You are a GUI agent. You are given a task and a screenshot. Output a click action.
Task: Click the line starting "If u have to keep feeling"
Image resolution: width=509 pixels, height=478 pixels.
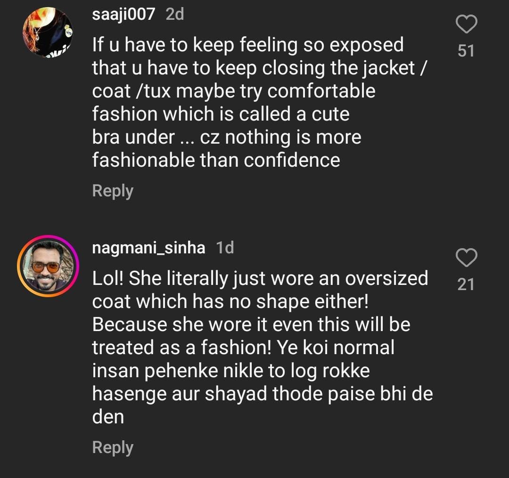coord(248,45)
